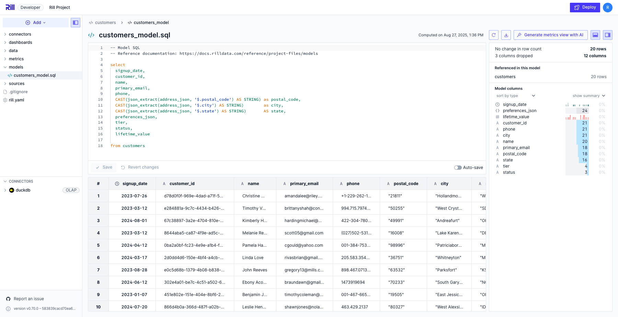Open rill.yaml file in the sidebar
The width and height of the screenshot is (618, 317).
16,100
